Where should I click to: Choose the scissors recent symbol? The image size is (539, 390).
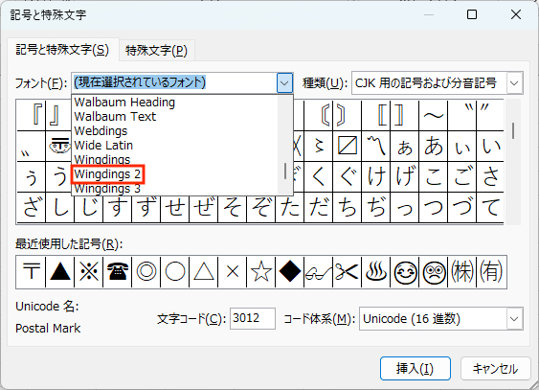[348, 272]
